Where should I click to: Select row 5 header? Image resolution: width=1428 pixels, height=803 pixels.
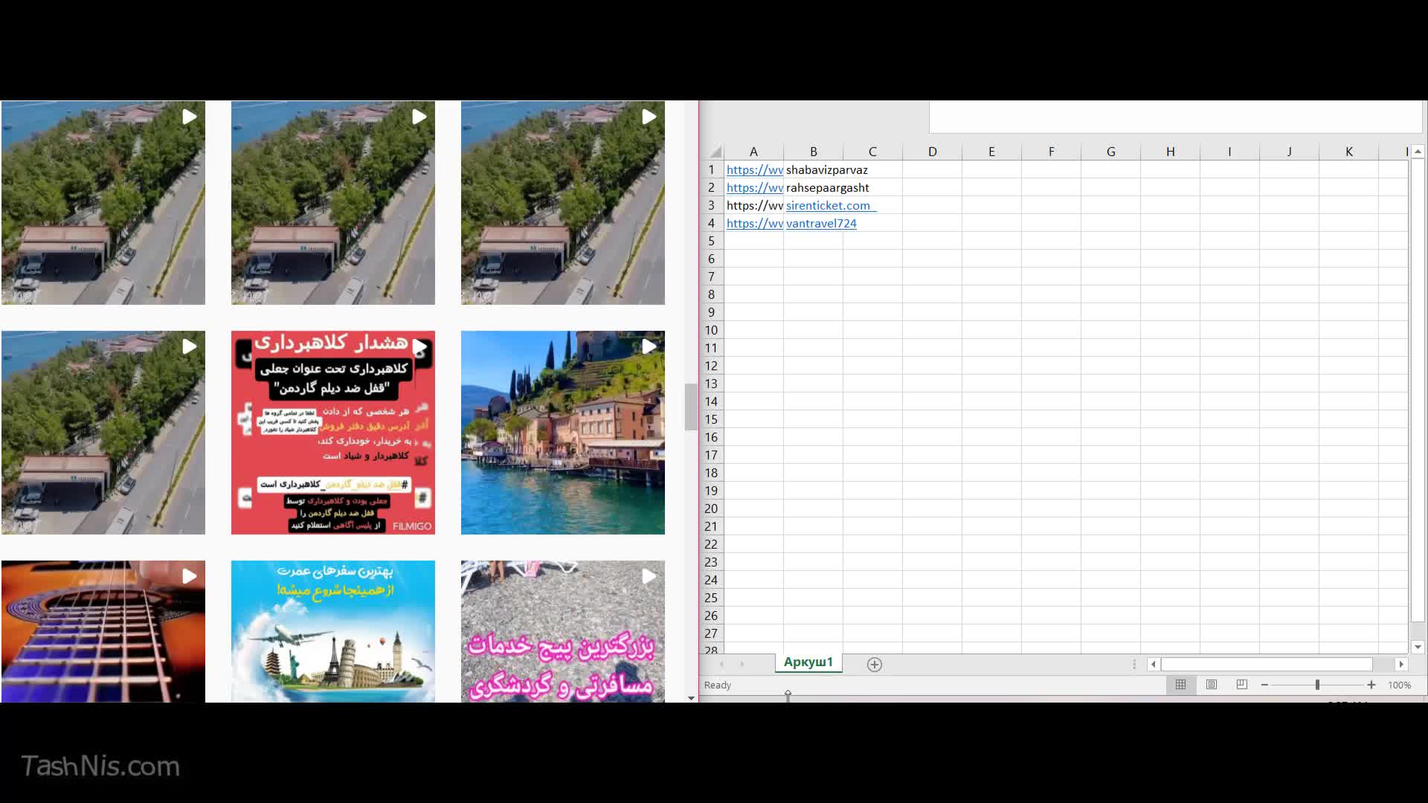pyautogui.click(x=711, y=241)
